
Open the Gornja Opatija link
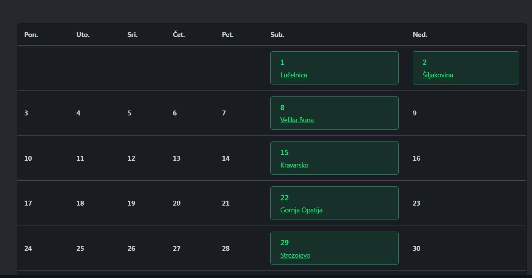301,210
